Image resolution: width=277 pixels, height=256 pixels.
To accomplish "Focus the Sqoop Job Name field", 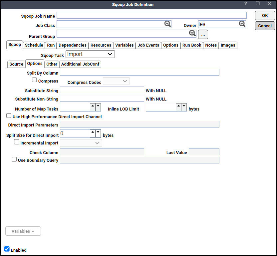I will (151, 15).
